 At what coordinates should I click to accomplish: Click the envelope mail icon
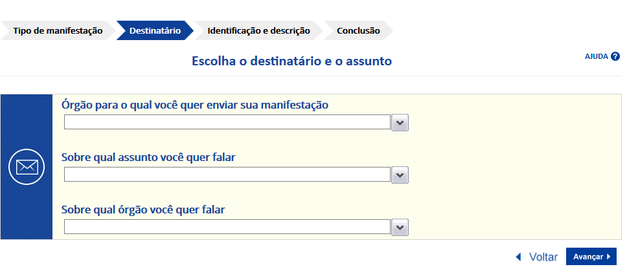pos(27,167)
